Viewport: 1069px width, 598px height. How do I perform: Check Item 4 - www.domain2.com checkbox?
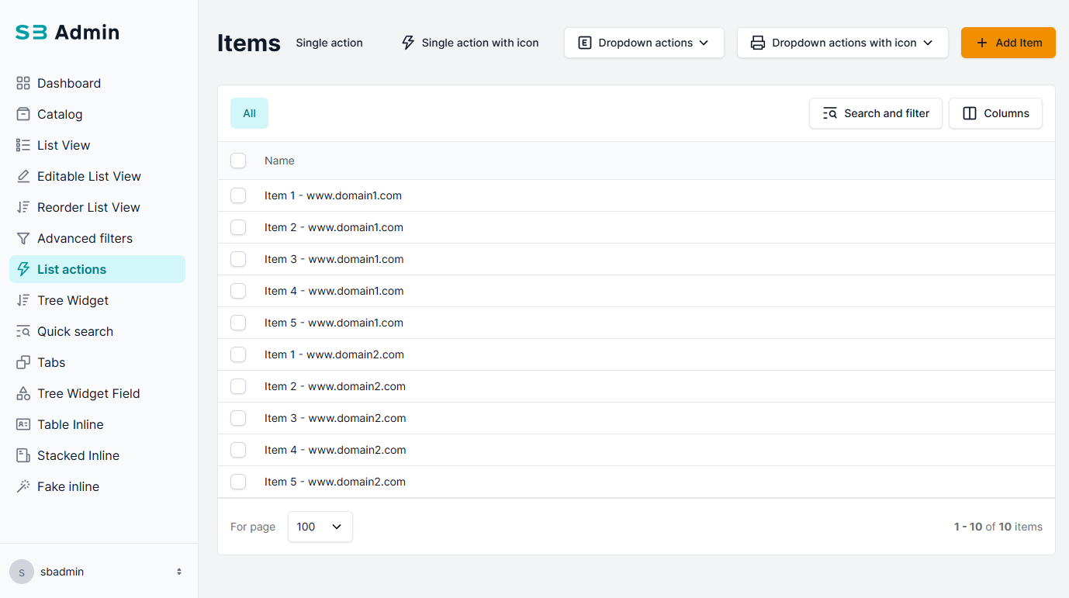(x=238, y=450)
